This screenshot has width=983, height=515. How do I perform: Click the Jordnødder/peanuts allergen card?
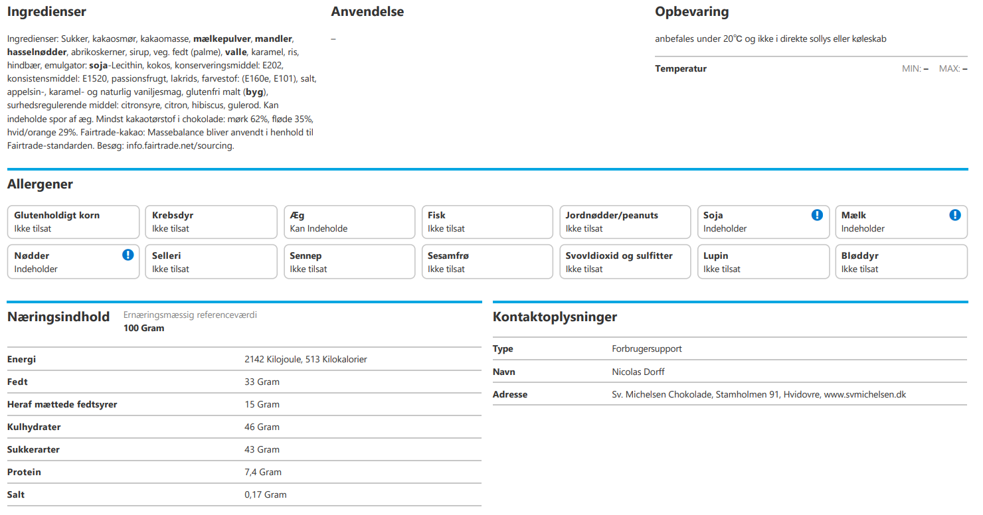(x=624, y=222)
